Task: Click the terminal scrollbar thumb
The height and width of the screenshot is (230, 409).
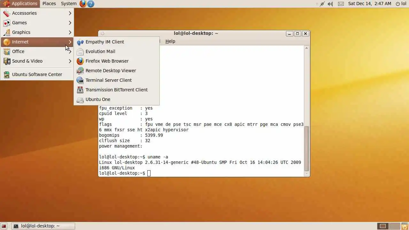Action: click(x=307, y=149)
